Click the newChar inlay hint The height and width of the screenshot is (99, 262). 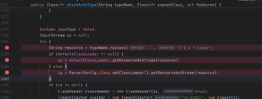pyautogui.click(x=167, y=48)
